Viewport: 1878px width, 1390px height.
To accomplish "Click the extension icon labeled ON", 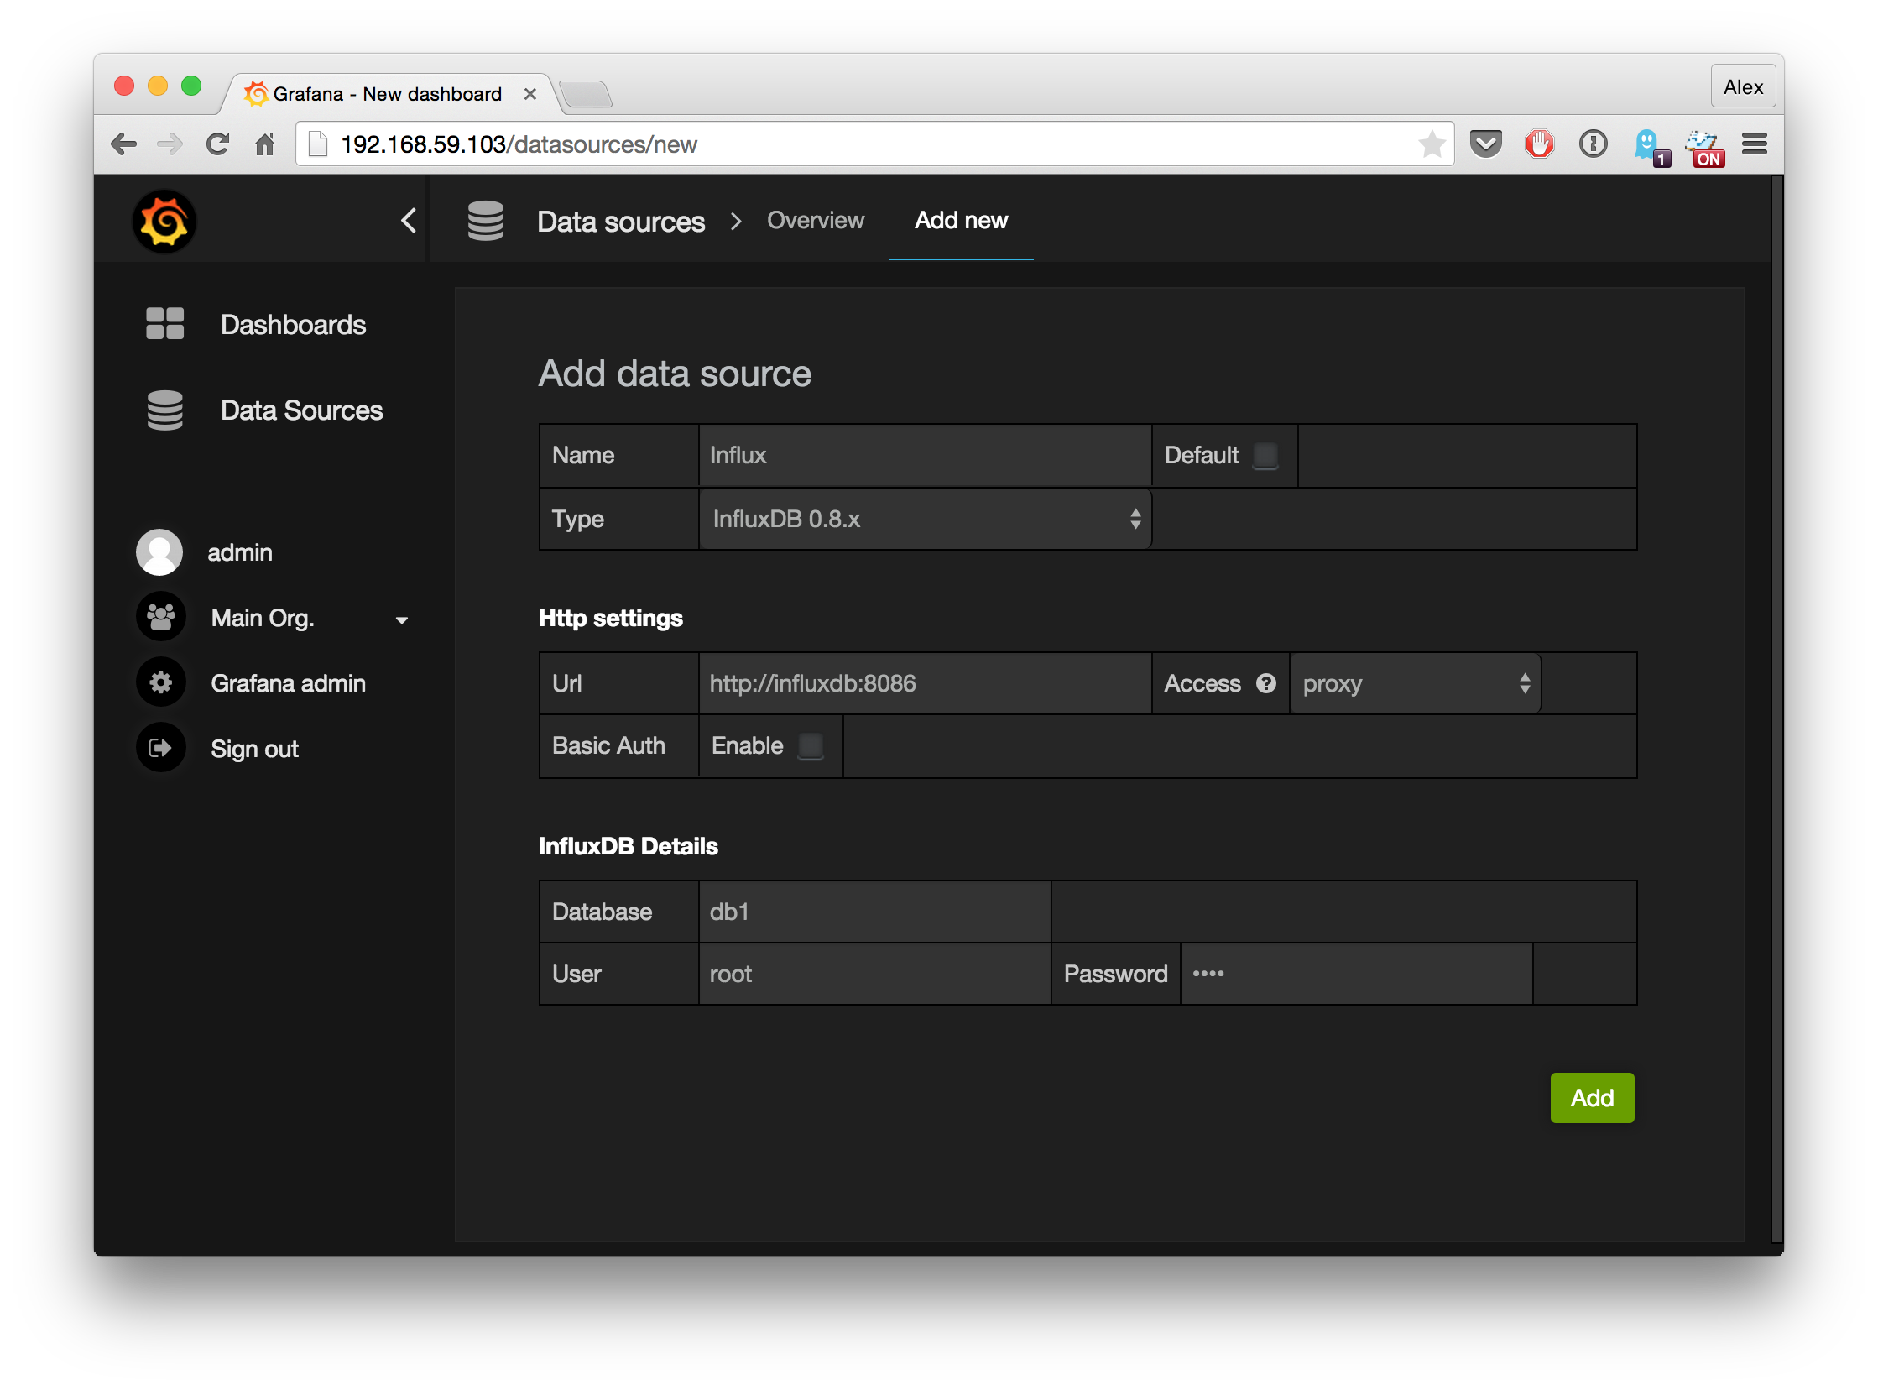I will [1706, 148].
